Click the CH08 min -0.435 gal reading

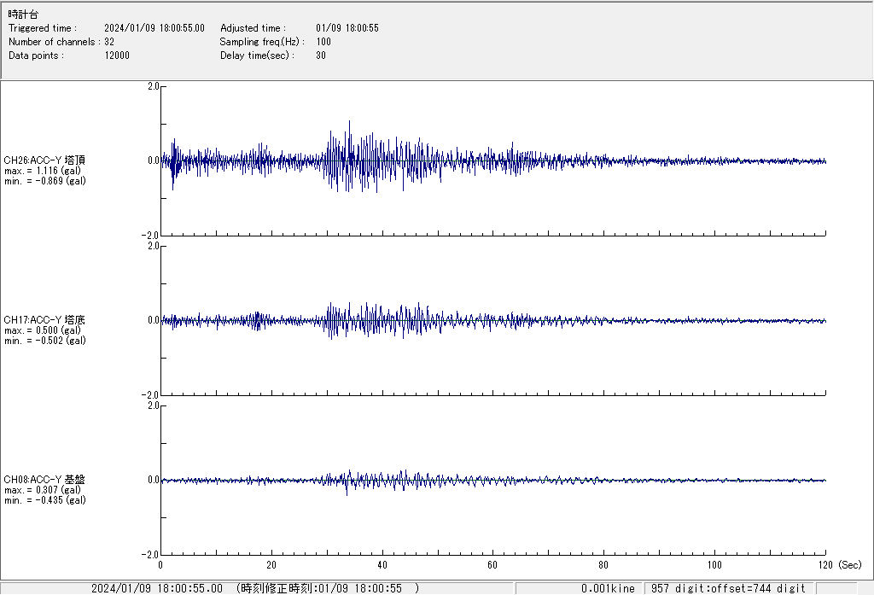[x=44, y=500]
